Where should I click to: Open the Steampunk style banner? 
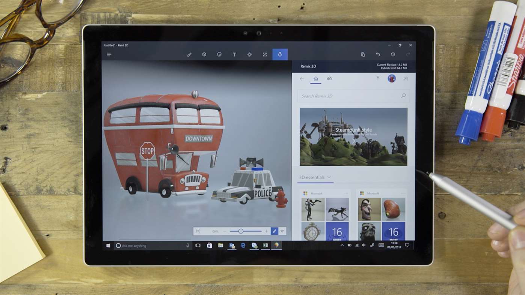tap(353, 137)
